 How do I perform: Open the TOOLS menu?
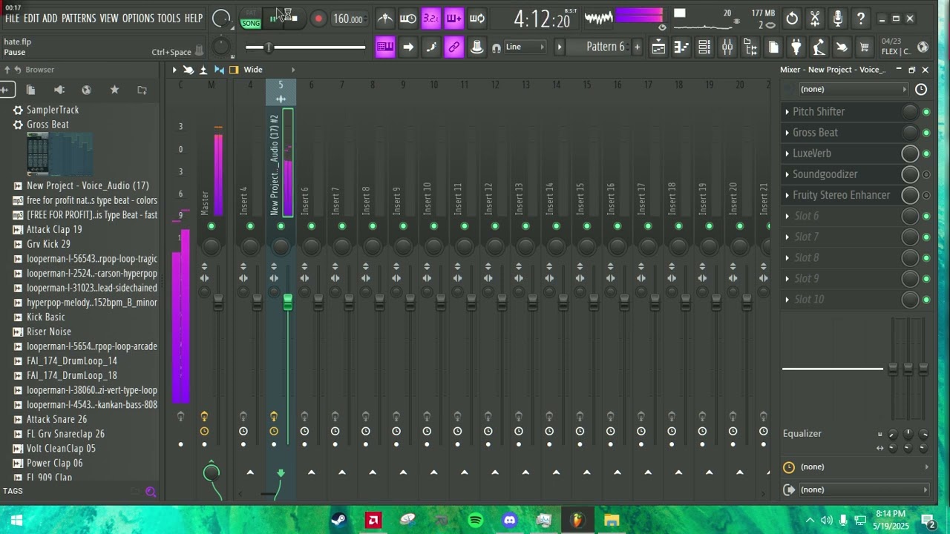pos(168,18)
